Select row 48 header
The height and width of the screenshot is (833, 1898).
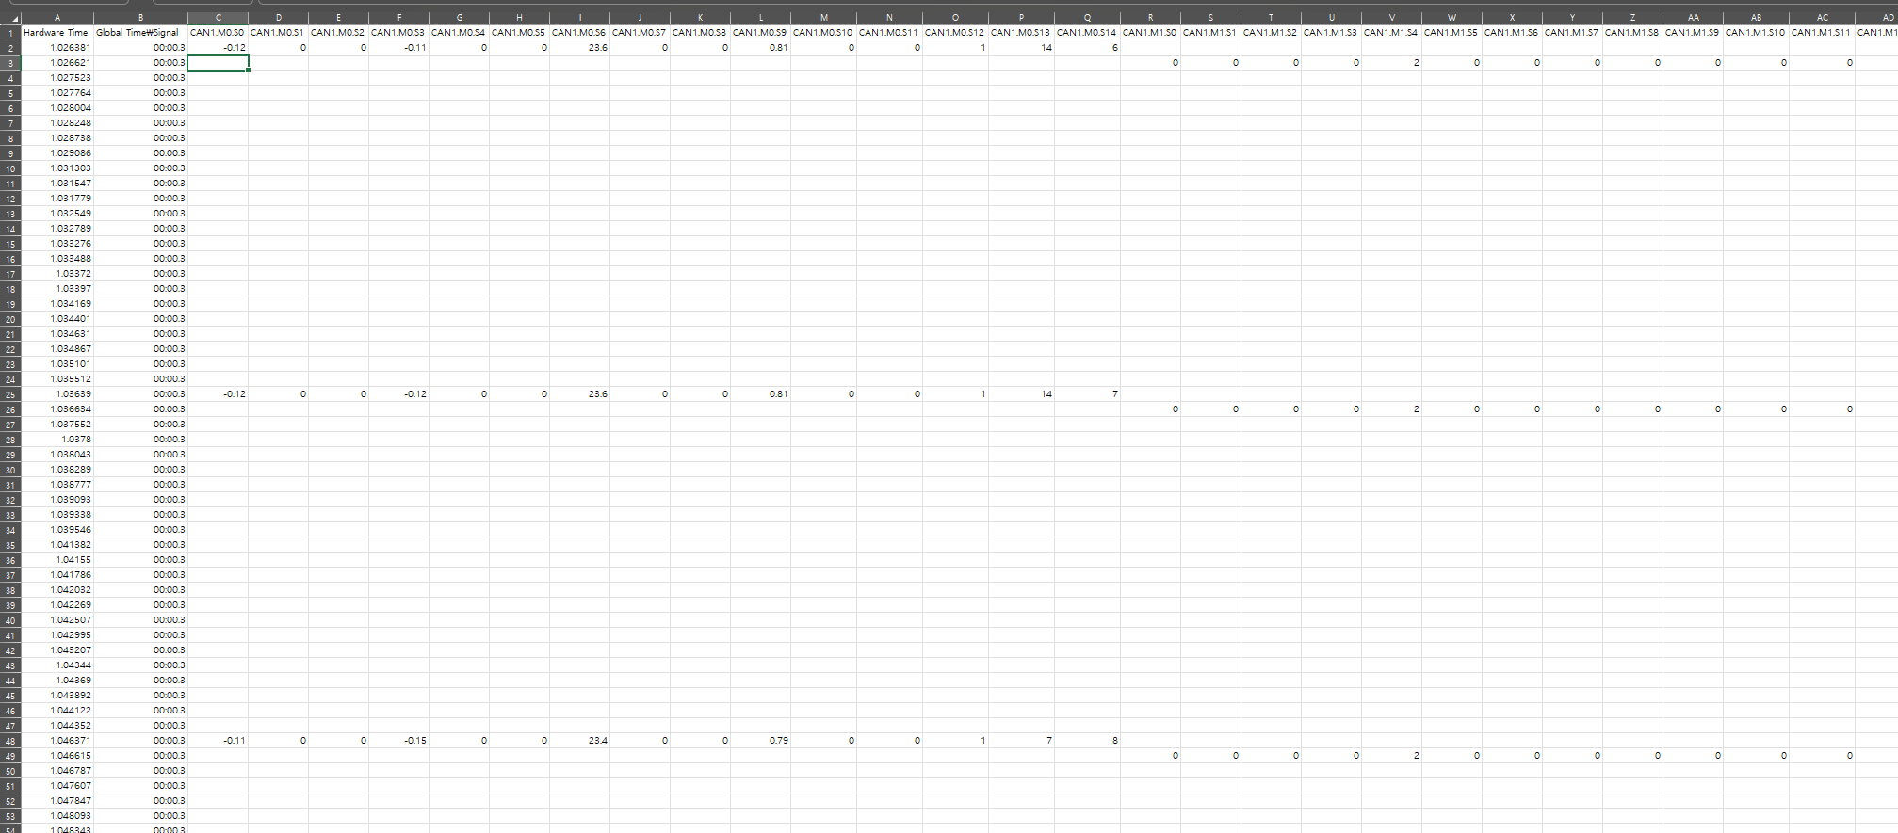pos(10,741)
